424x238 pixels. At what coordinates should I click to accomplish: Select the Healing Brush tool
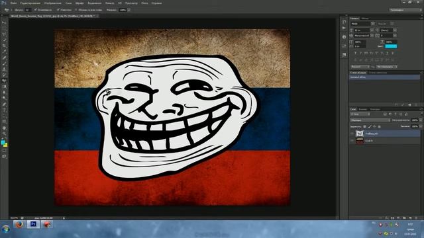click(x=4, y=58)
